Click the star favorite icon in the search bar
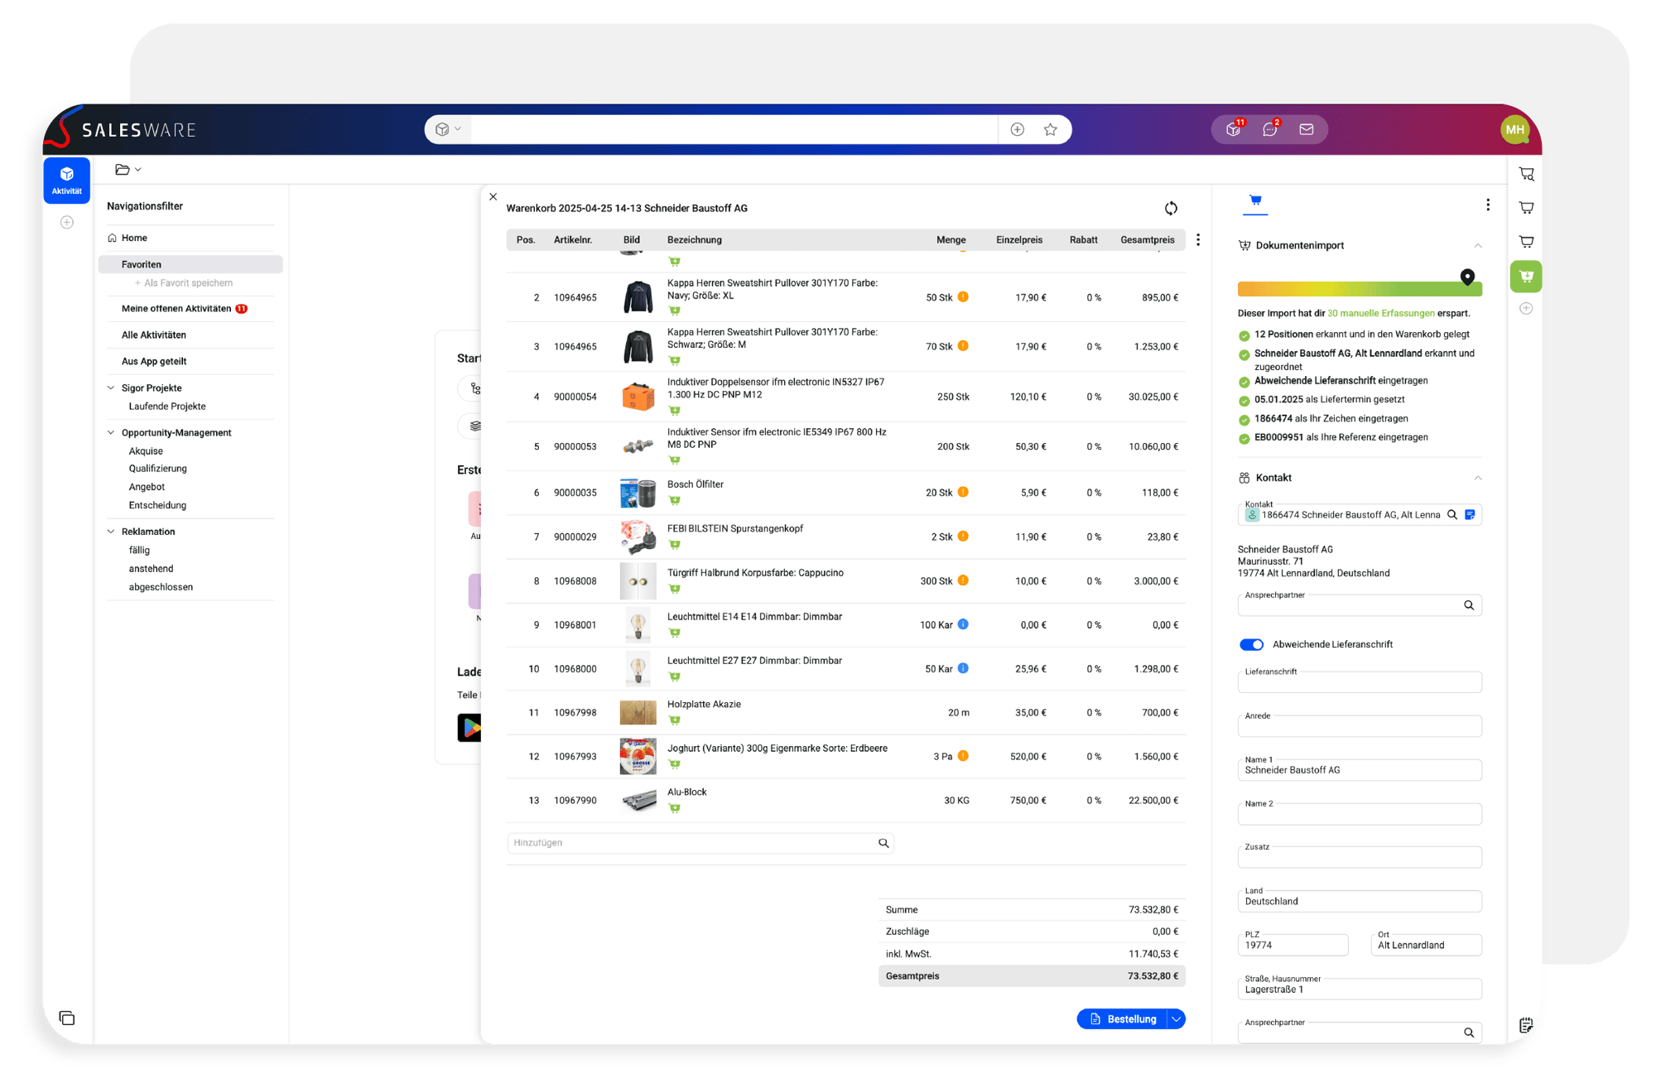 [x=1050, y=130]
